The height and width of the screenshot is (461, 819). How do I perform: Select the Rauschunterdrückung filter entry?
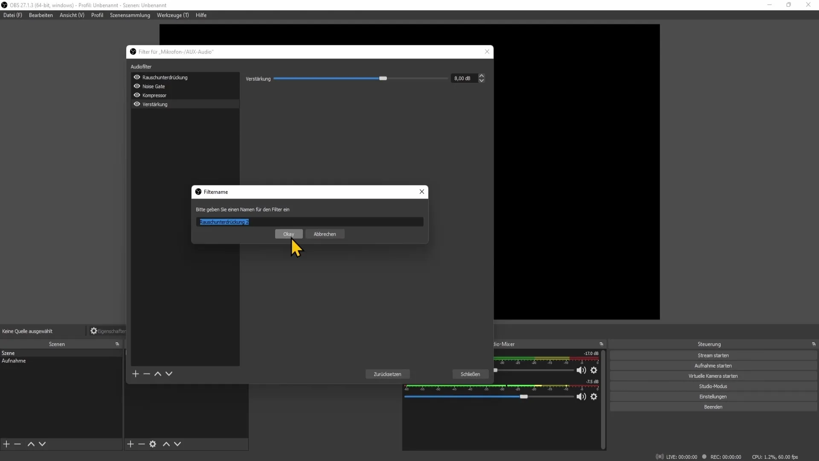(x=185, y=77)
